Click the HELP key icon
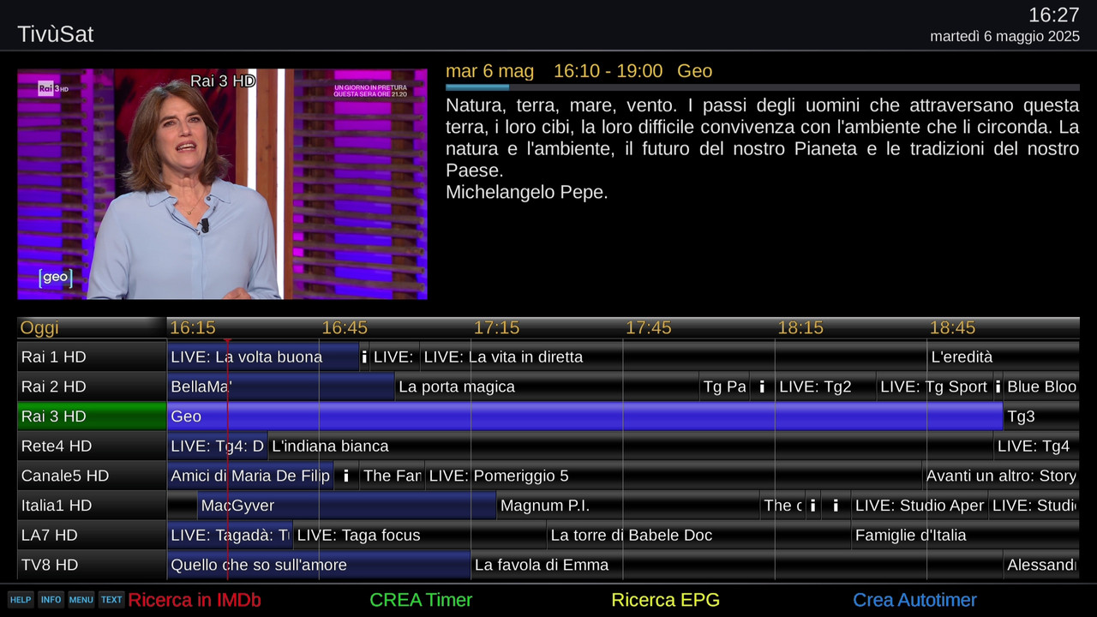The image size is (1097, 617). 21,600
